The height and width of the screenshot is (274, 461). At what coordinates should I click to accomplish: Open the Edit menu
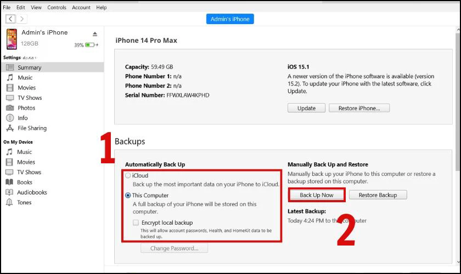pyautogui.click(x=21, y=7)
